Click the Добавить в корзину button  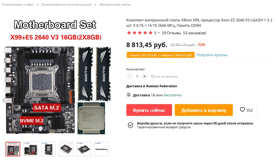point(204,110)
